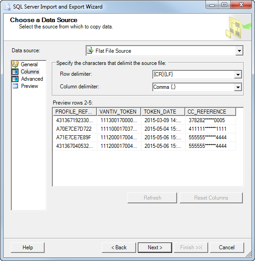Viewport: 255px width, 261px height.
Task: Select the CC_REFERENCE column header
Action: [210, 112]
